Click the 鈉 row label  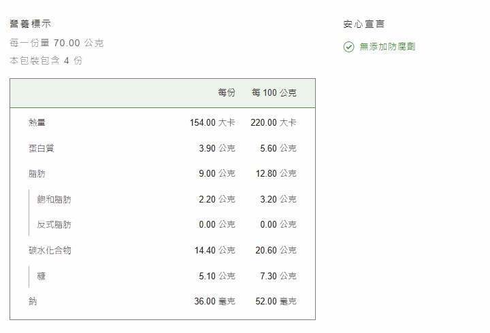33,301
